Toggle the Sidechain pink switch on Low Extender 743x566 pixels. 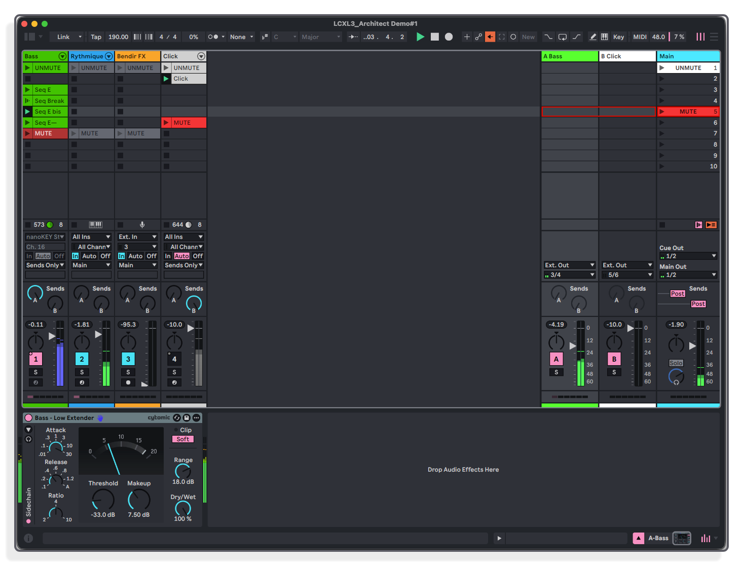point(28,521)
